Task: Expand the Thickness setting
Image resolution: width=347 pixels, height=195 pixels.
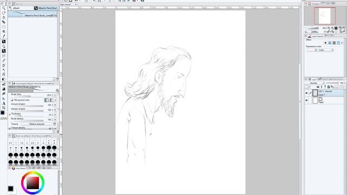Action: click(10, 114)
